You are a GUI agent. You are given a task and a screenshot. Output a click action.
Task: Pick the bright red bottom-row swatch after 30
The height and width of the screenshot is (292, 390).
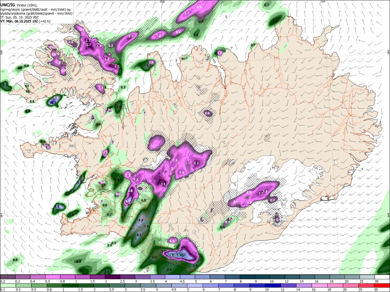pyautogui.click(x=381, y=285)
